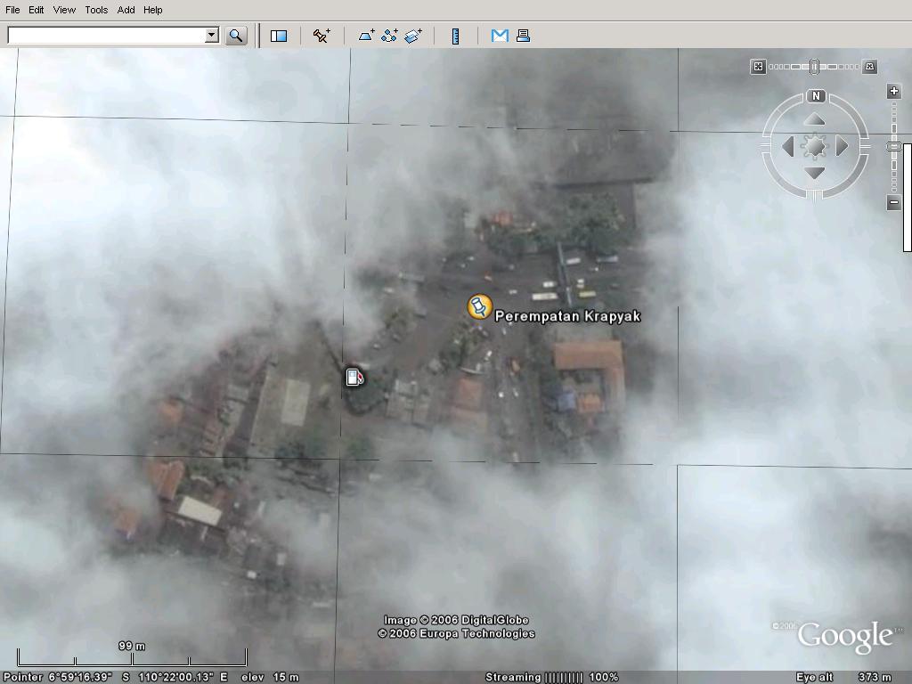
Task: Click the email envelope icon
Action: (500, 36)
